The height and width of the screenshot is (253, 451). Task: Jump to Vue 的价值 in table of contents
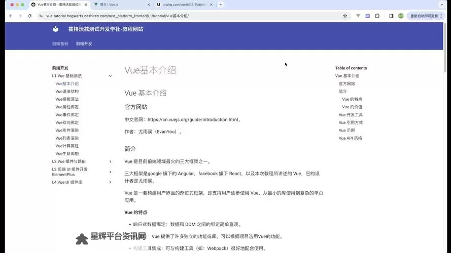tap(352, 107)
